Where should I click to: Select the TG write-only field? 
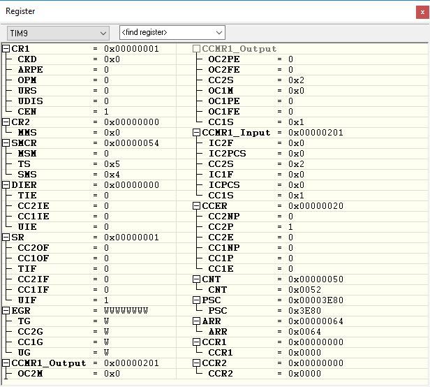(x=89, y=321)
